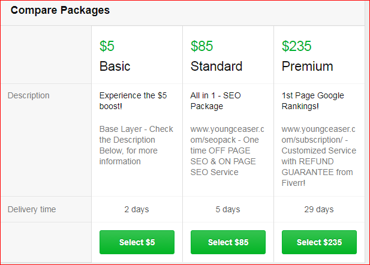Image resolution: width=370 pixels, height=265 pixels.
Task: Click "1st Page Google Rankings!" text
Action: 312,101
